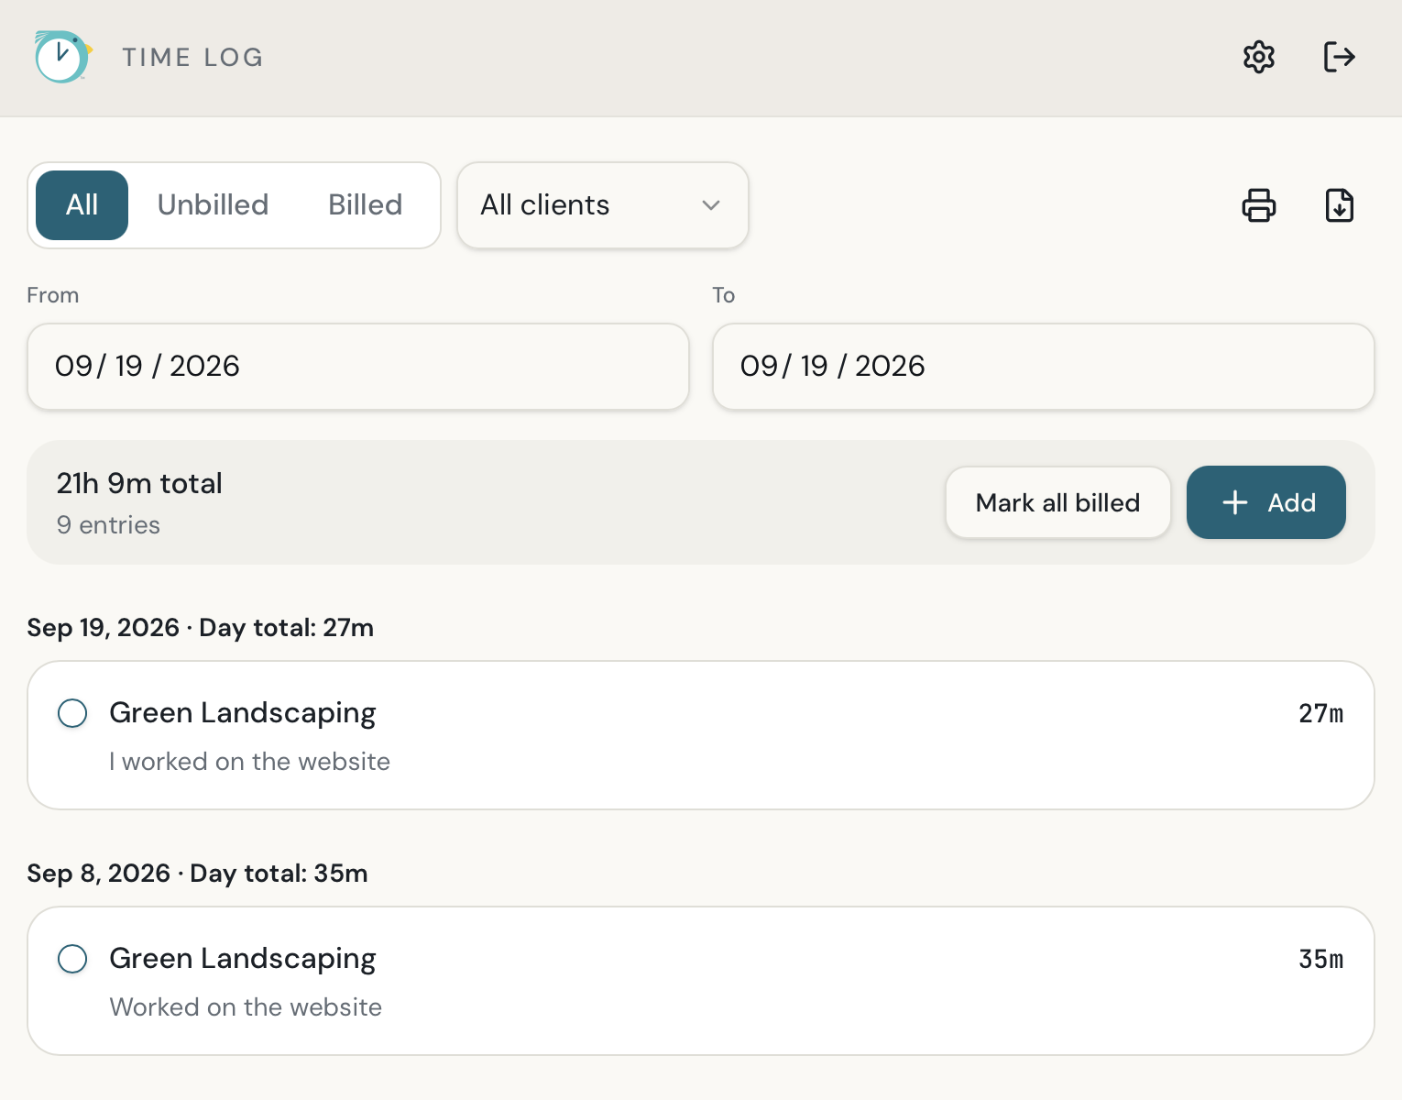Switch to the Unbilled tab
The width and height of the screenshot is (1402, 1100).
click(213, 205)
